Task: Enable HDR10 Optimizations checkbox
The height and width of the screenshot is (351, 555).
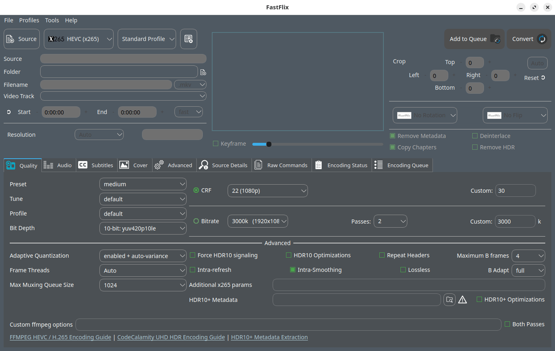Action: coord(289,255)
